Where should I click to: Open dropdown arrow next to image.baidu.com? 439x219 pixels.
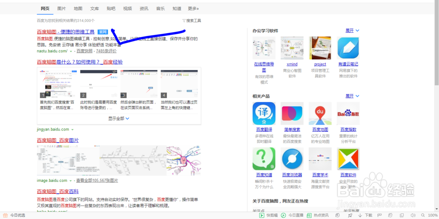(71, 181)
